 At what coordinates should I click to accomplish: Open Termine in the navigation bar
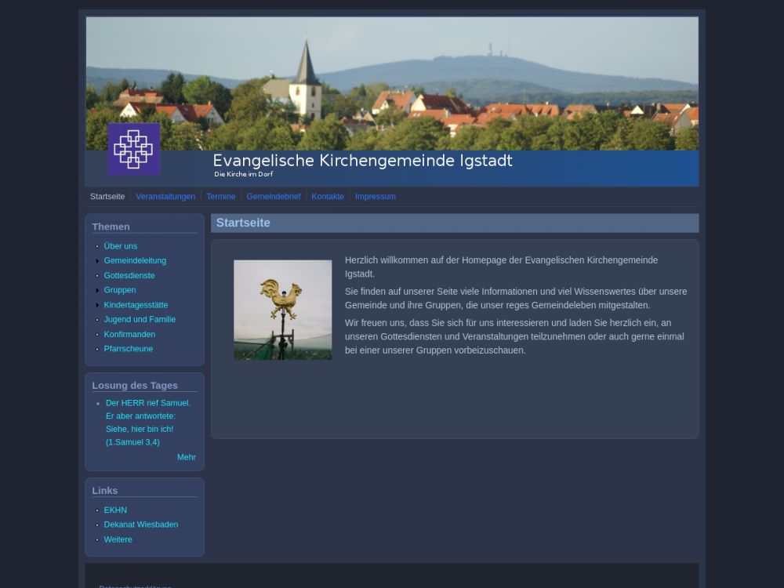coord(221,197)
